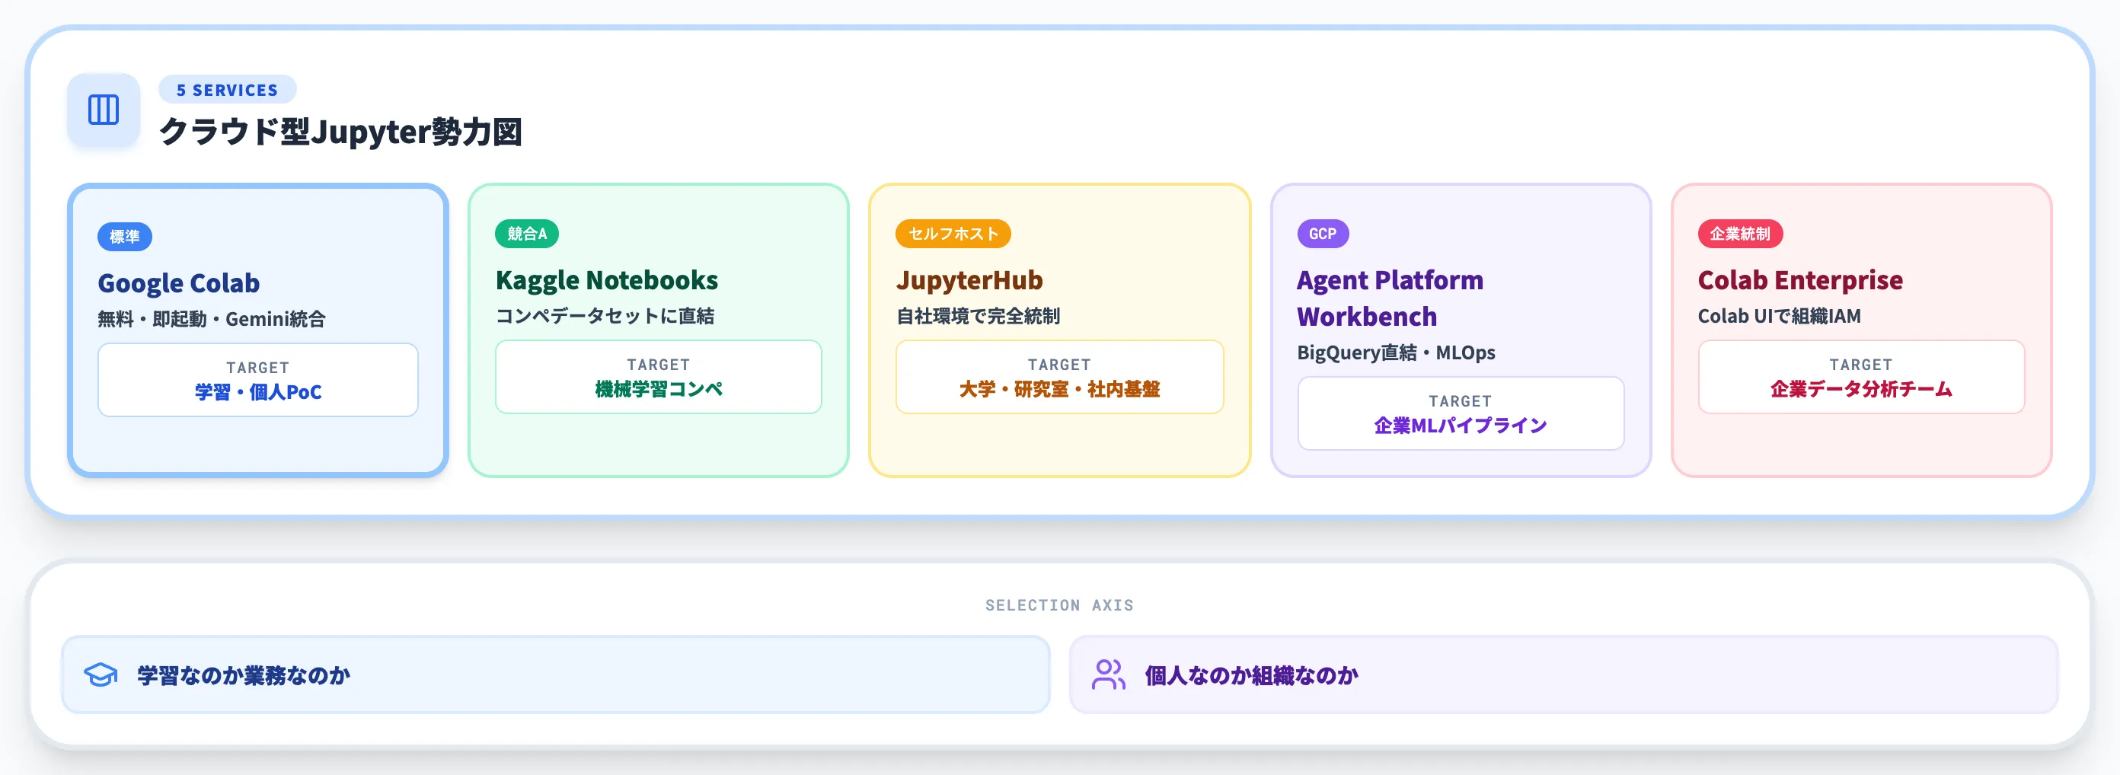Select the 企業MLパイプライン target box
Screen dimensions: 2120x775
[x=1461, y=413]
